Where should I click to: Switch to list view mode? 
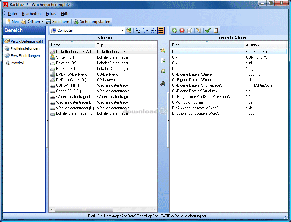153,30
